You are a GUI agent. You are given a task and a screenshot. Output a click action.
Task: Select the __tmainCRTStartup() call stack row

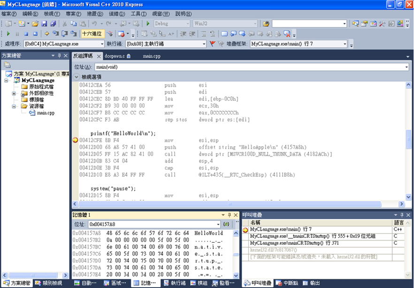[321, 236]
